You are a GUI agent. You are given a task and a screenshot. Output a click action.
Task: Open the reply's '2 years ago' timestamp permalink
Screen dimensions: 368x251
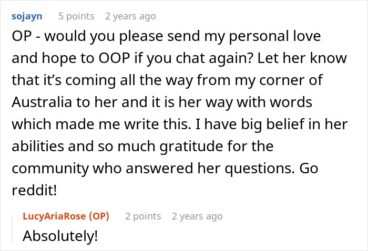(x=197, y=216)
